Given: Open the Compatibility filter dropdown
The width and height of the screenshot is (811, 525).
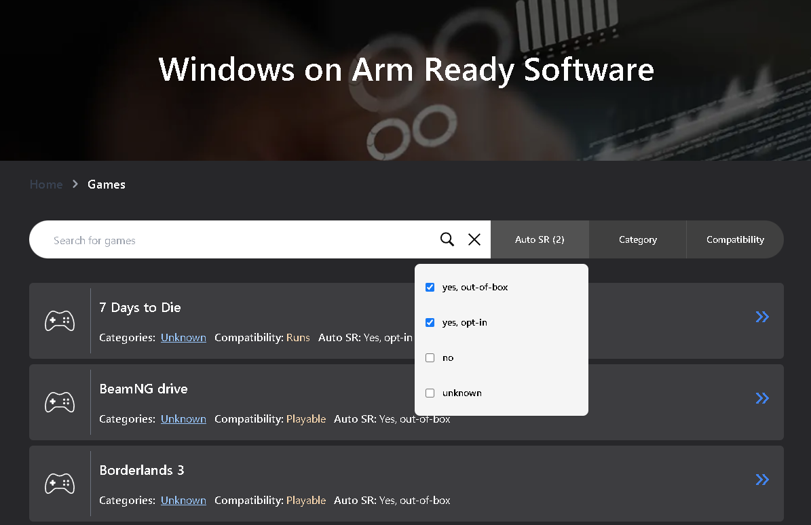Looking at the screenshot, I should [735, 239].
